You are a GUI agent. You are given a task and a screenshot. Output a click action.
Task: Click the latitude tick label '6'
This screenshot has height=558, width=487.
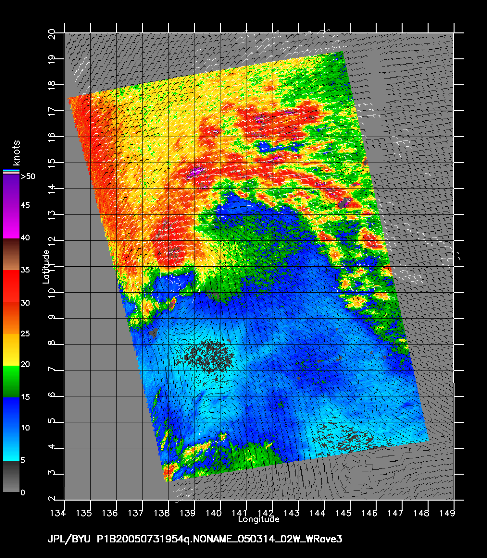[x=52, y=394]
